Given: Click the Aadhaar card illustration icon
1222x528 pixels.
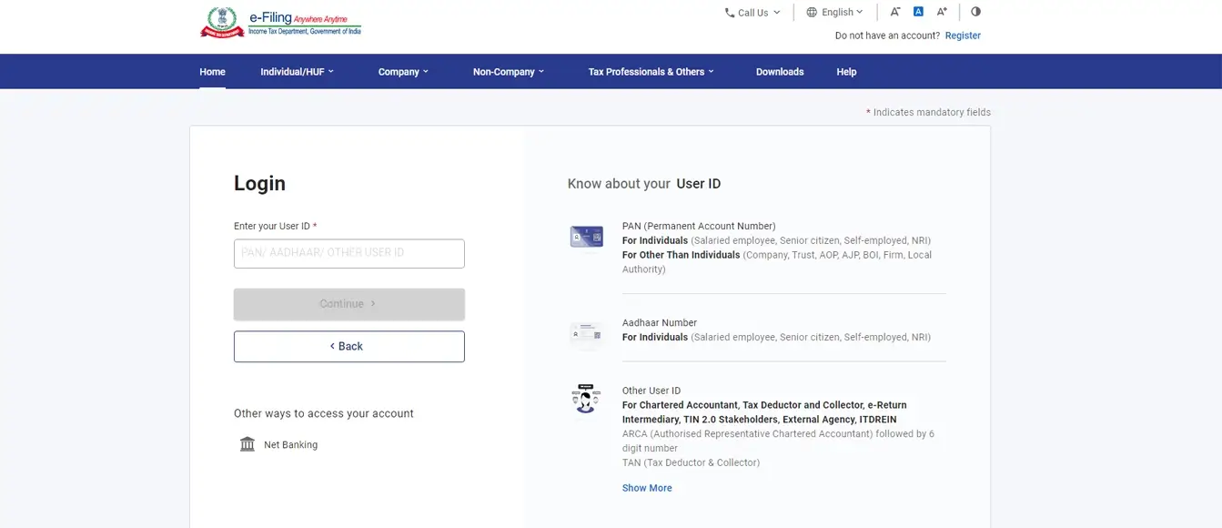Looking at the screenshot, I should 586,333.
